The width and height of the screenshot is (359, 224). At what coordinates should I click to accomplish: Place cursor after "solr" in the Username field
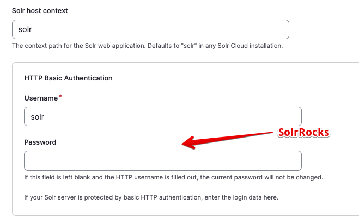(45, 117)
